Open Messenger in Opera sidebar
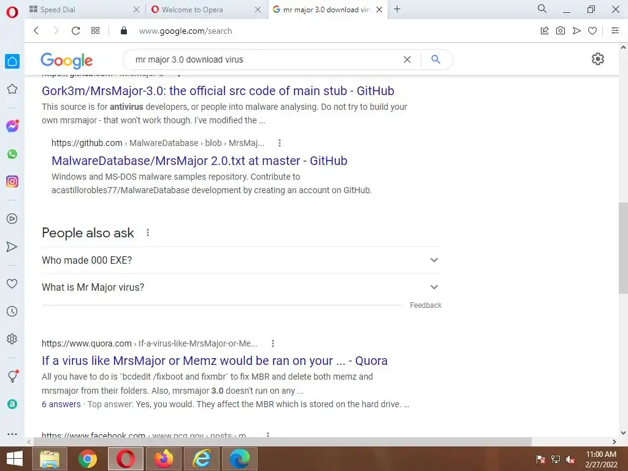Image resolution: width=628 pixels, height=471 pixels. (12, 126)
